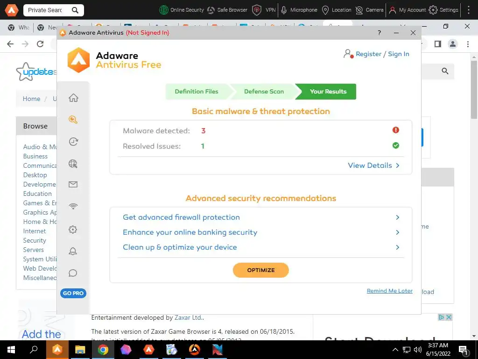This screenshot has width=478, height=359.
Task: Click the Adaware browser logo in top bar
Action: point(12,10)
